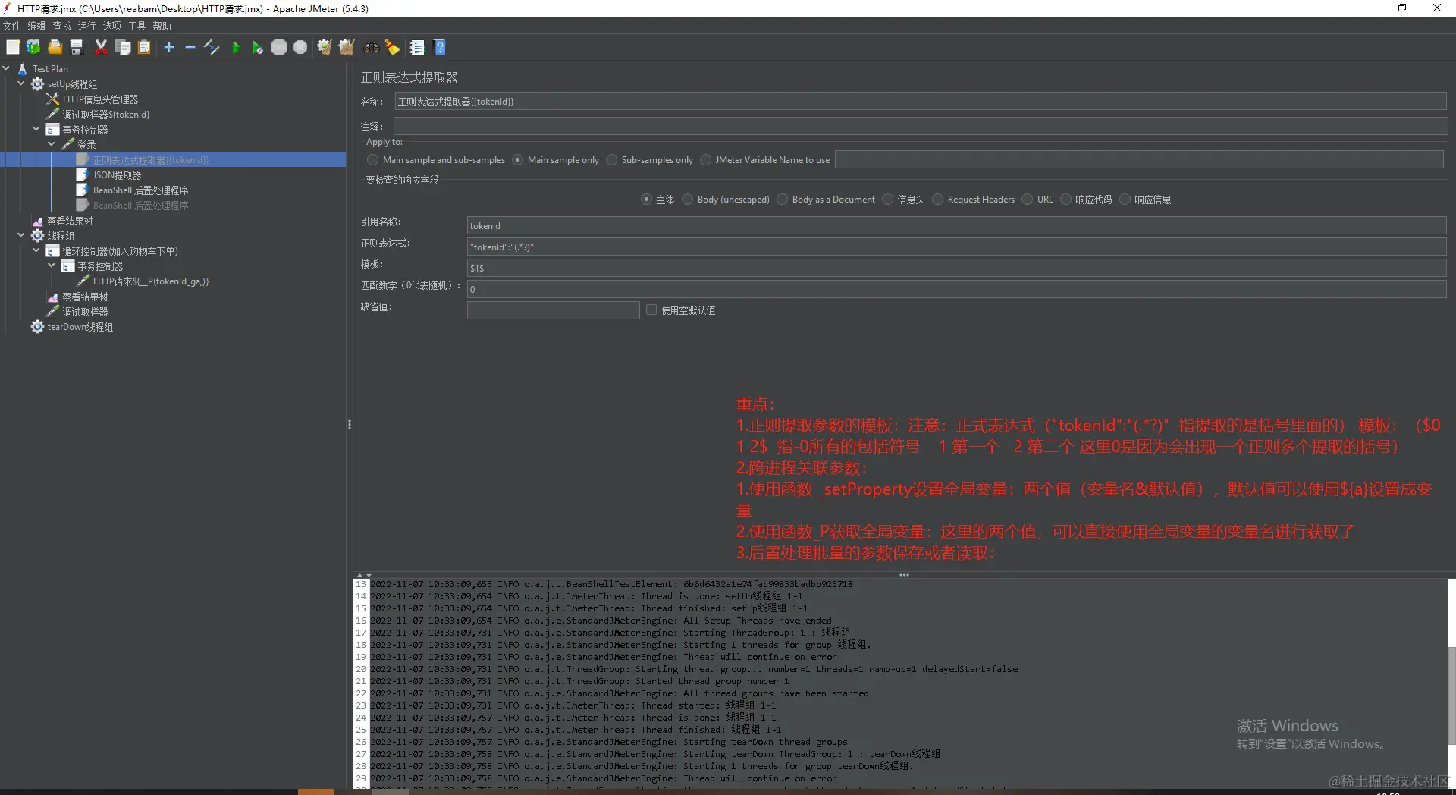Click the 注释 comment input field

click(x=921, y=126)
